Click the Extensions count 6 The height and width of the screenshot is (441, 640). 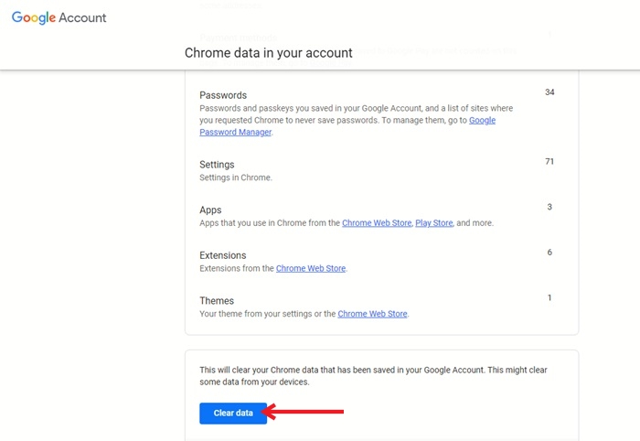(x=549, y=253)
